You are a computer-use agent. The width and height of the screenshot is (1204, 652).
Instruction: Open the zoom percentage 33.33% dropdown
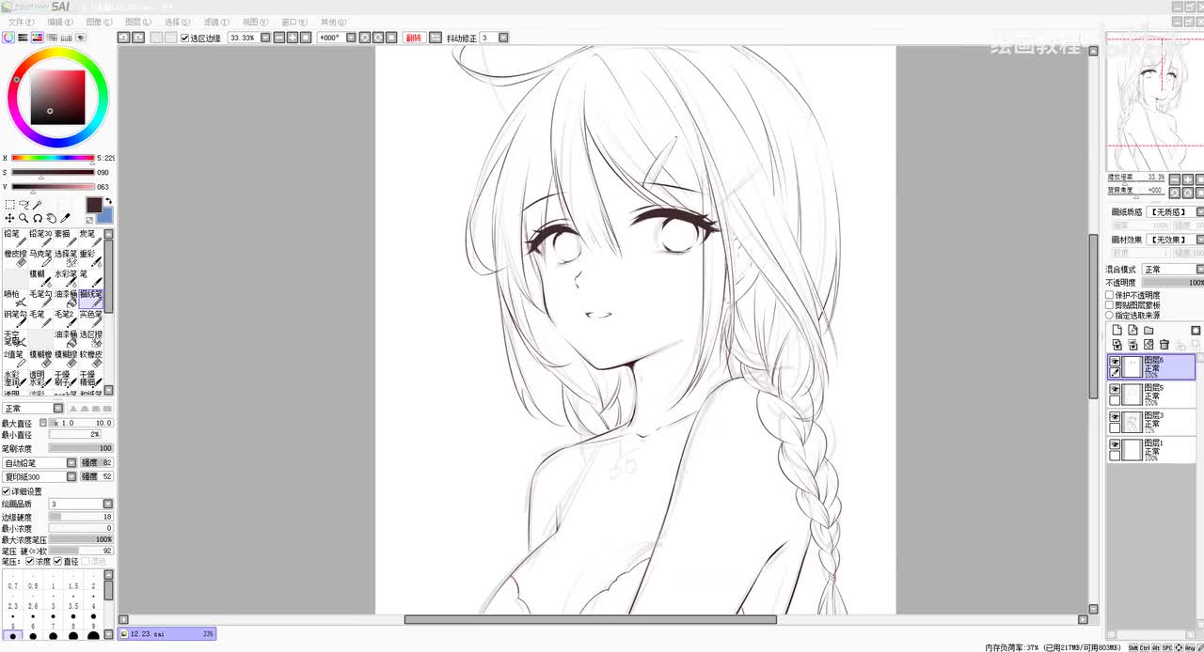(265, 38)
